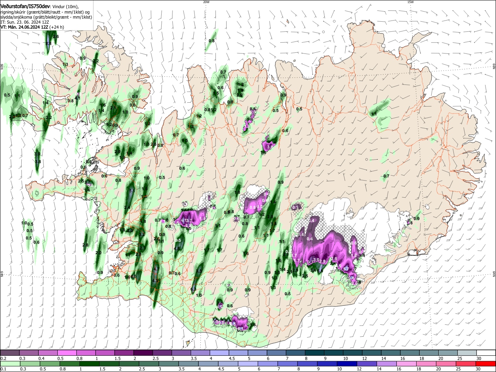Select the pale grey swatch above upper-row label 25
Viewport: 496px width, 372px height.
coord(467,353)
